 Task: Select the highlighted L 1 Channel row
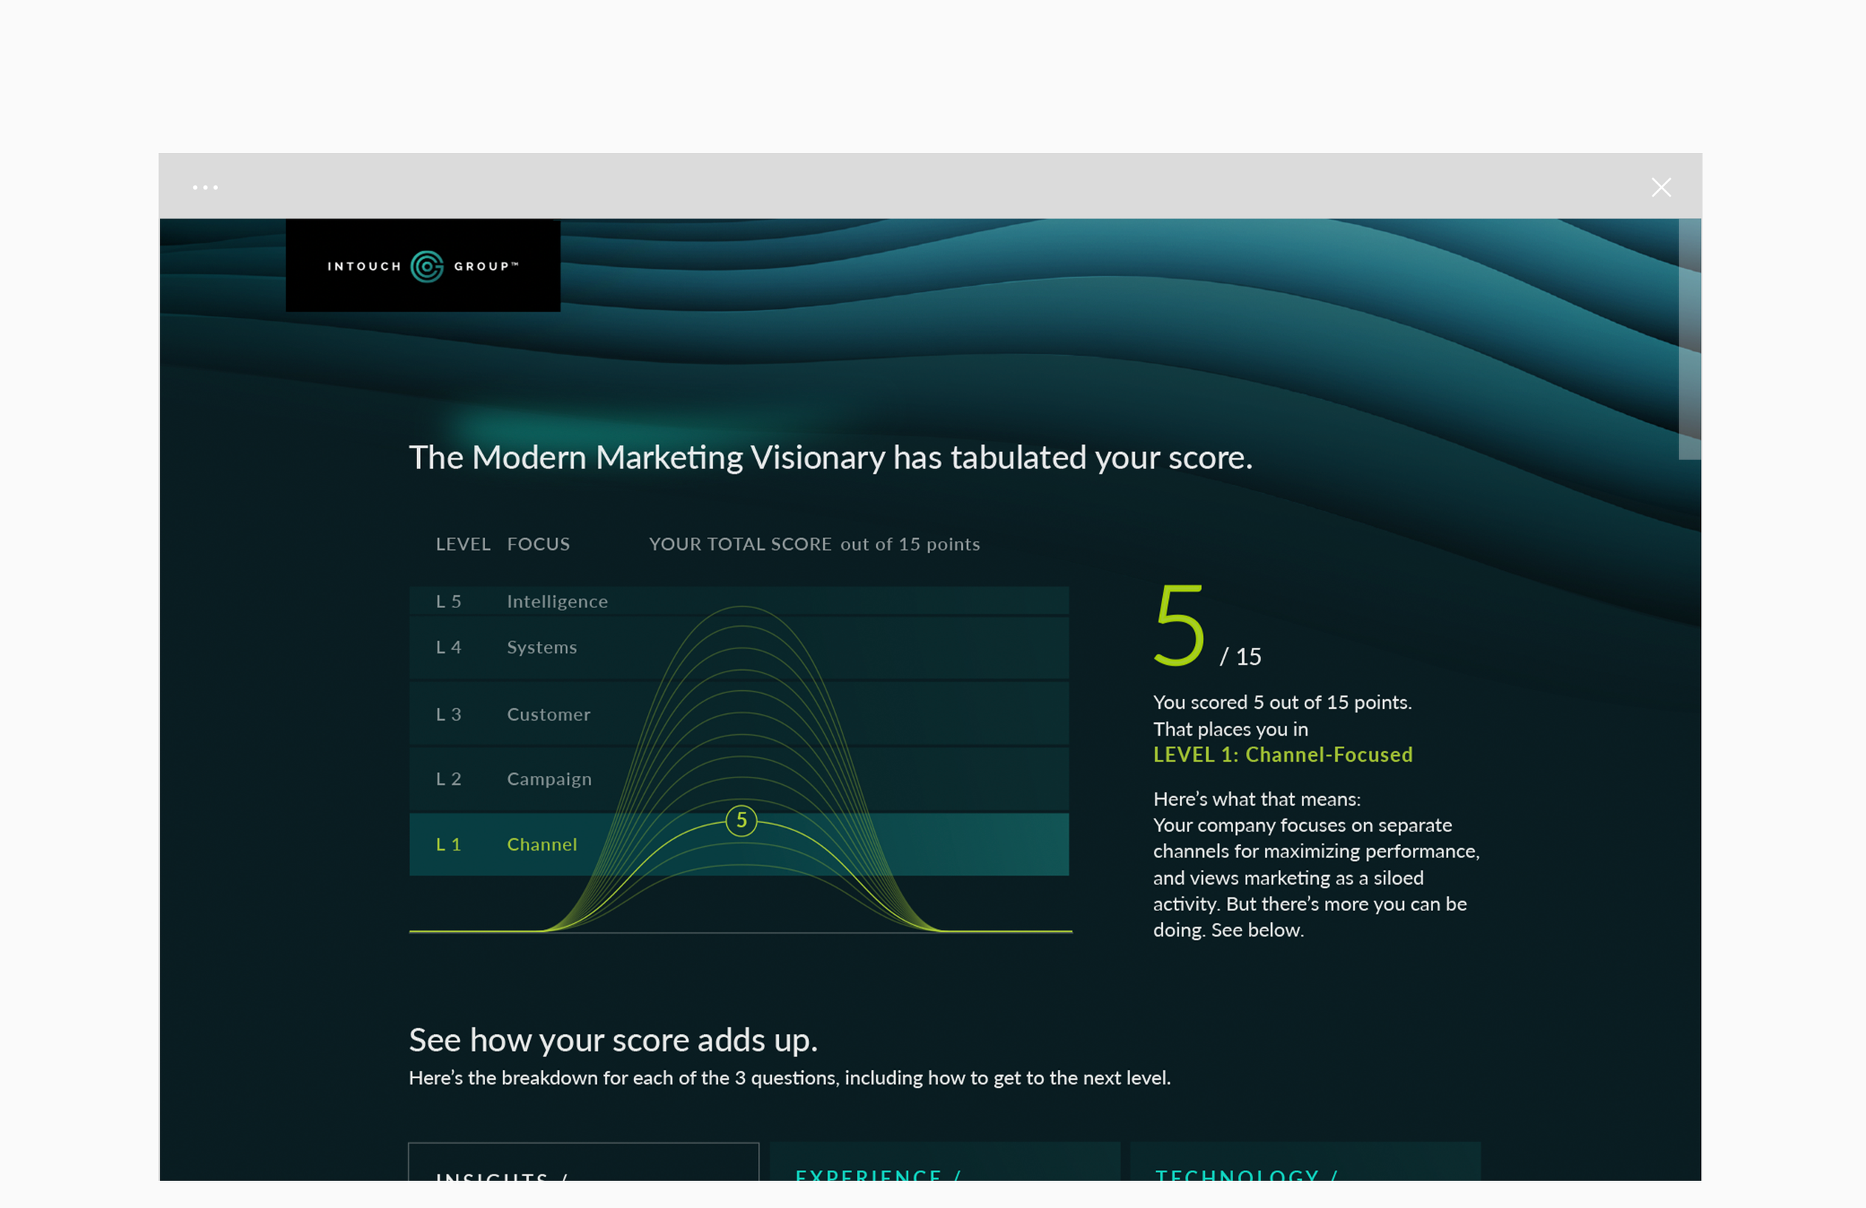coord(738,845)
